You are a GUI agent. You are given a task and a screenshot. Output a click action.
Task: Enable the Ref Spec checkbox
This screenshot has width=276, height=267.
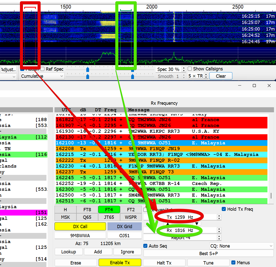coord(42,69)
